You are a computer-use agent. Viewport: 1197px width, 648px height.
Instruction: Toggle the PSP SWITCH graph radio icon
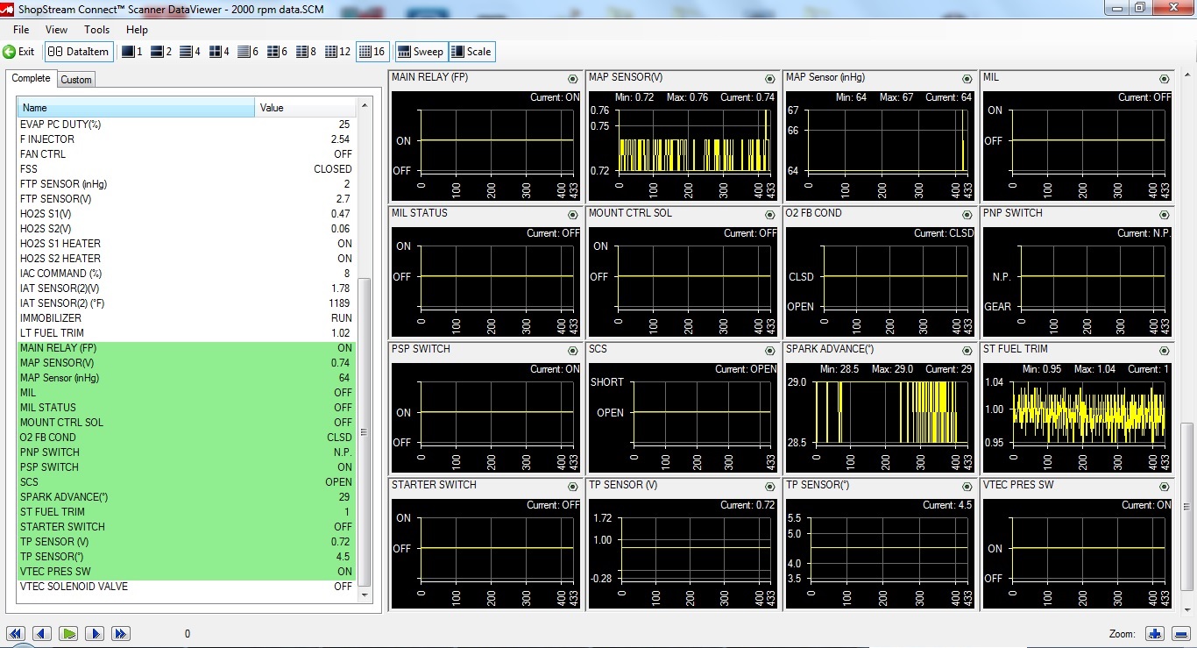pyautogui.click(x=573, y=351)
